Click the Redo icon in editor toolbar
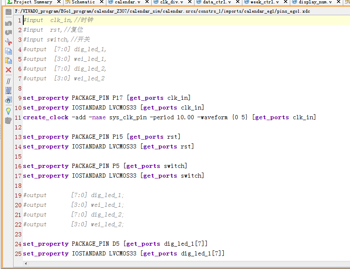 tap(8, 32)
